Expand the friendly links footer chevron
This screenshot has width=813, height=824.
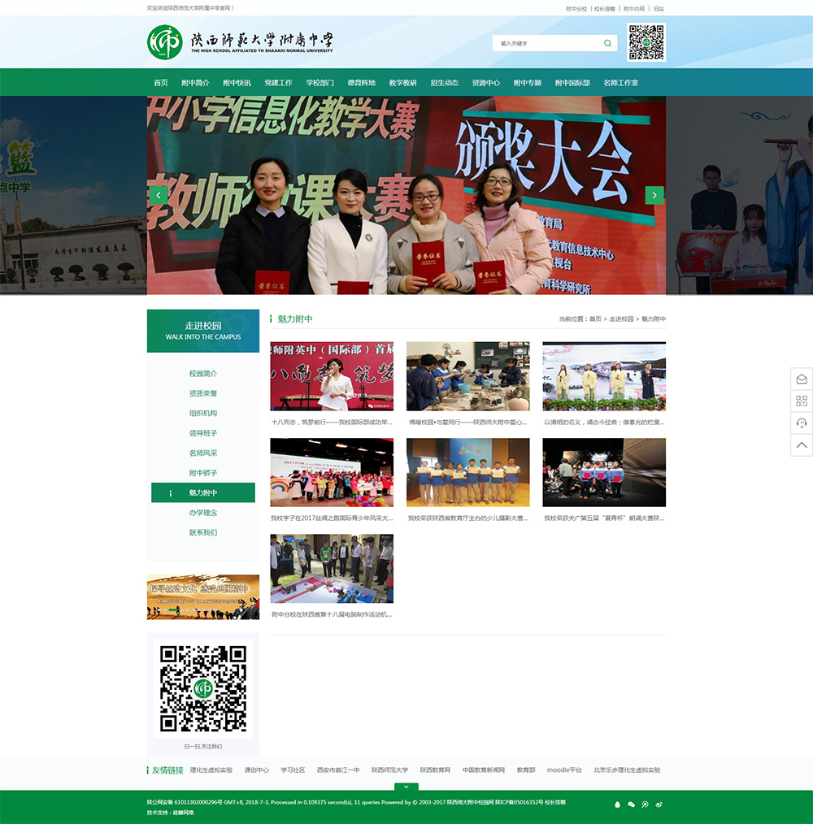[x=406, y=787]
